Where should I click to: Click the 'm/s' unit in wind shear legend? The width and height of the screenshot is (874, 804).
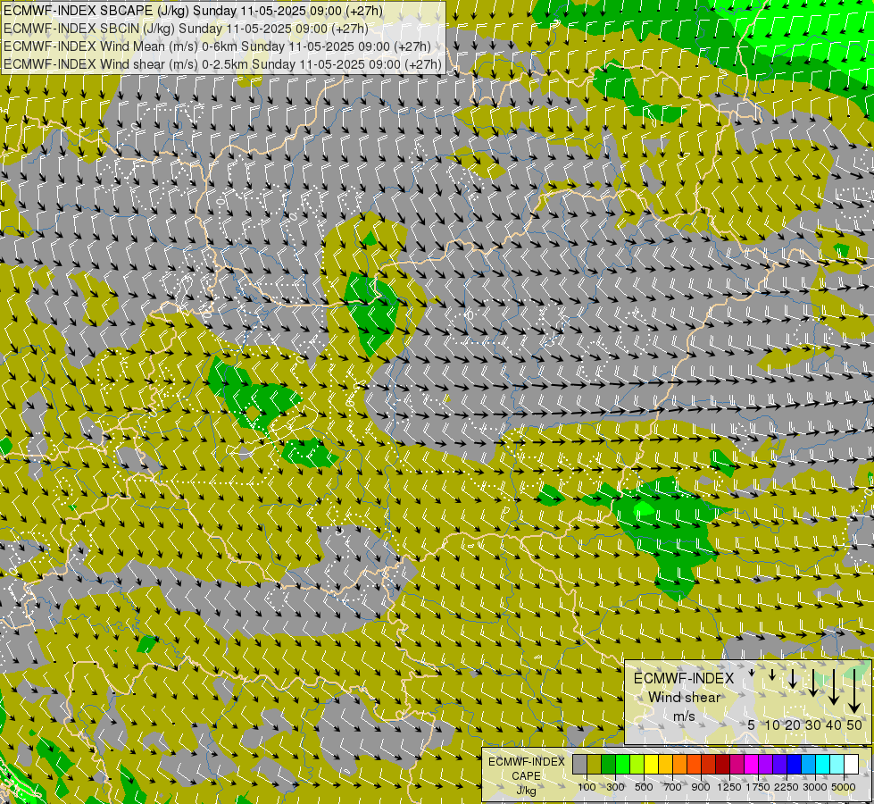pyautogui.click(x=684, y=716)
